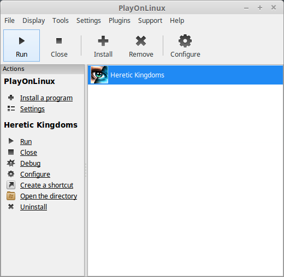Screen dimensions: 284x277
Task: Open the Display menu
Action: pos(34,21)
